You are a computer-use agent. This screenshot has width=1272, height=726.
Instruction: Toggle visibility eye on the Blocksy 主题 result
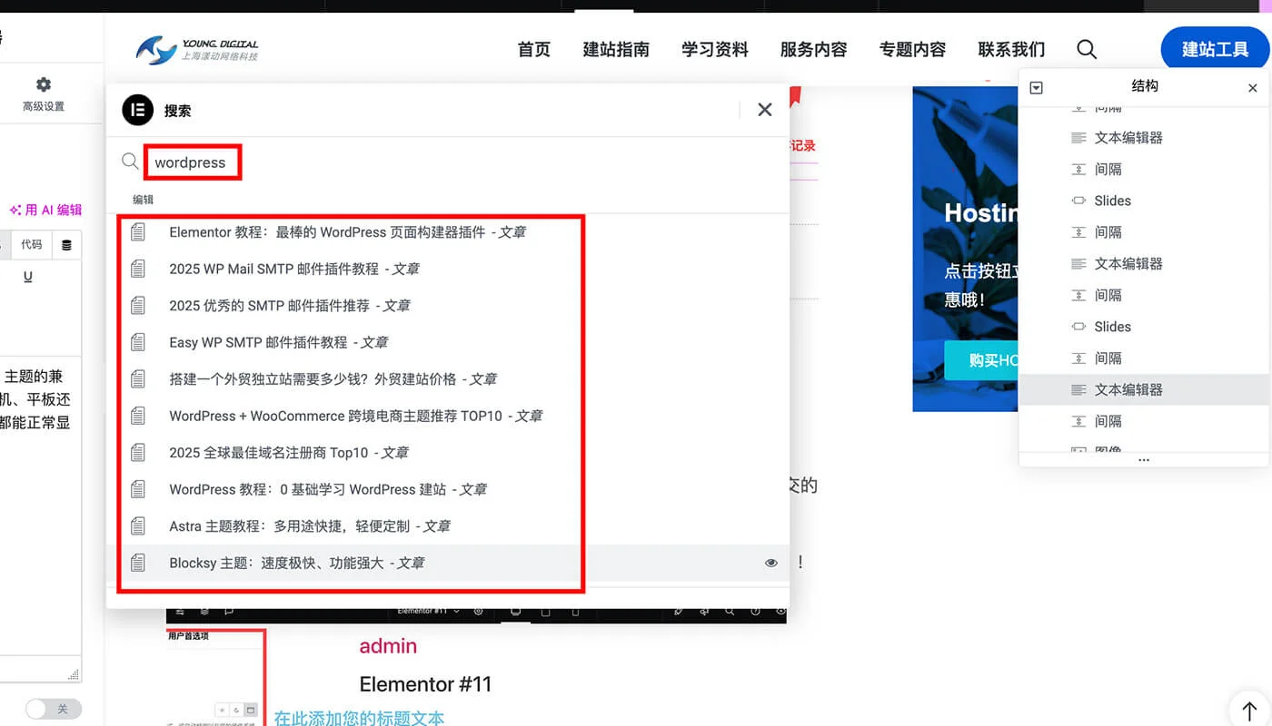(771, 563)
